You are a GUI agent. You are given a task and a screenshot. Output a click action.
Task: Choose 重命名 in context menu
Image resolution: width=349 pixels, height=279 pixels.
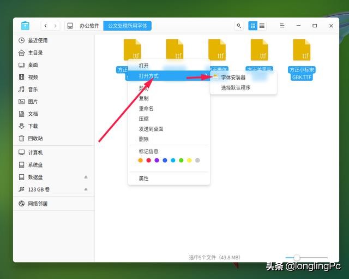169,109
